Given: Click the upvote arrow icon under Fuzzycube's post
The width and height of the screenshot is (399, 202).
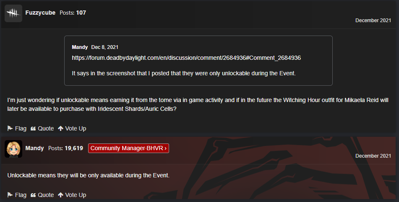Looking at the screenshot, I should pos(60,128).
